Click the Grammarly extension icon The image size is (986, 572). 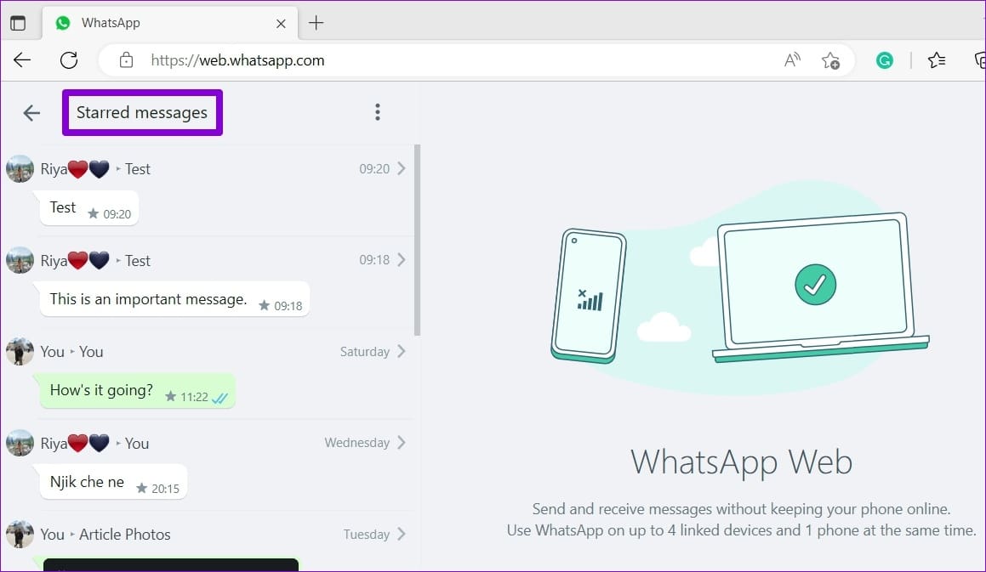884,60
